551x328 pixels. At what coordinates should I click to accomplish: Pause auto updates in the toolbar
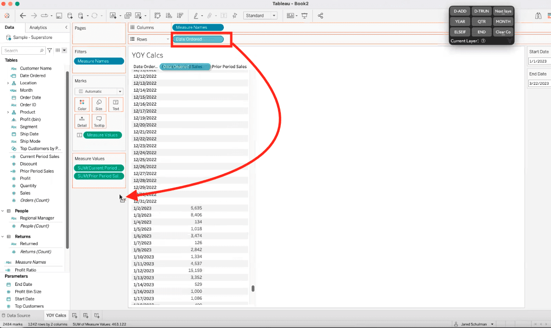pos(81,15)
